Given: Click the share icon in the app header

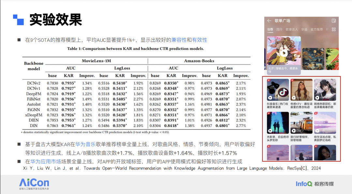Looking at the screenshot, I should tap(334, 21).
